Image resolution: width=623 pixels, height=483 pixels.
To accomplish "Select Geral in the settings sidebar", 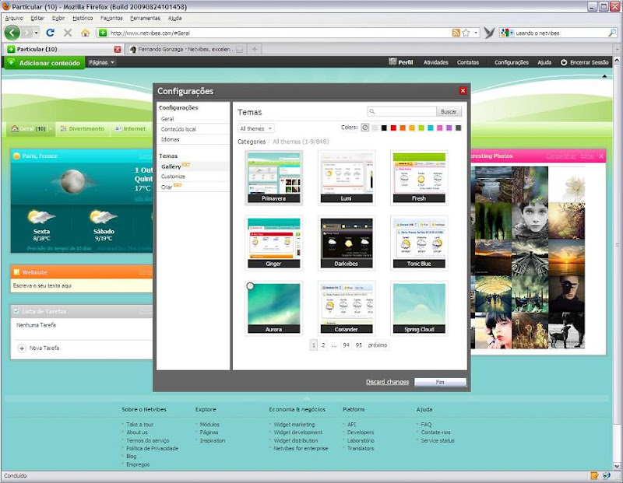I will click(x=167, y=119).
